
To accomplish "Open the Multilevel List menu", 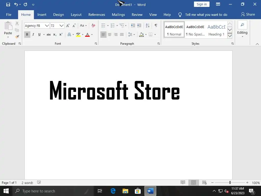I will 123,26.
